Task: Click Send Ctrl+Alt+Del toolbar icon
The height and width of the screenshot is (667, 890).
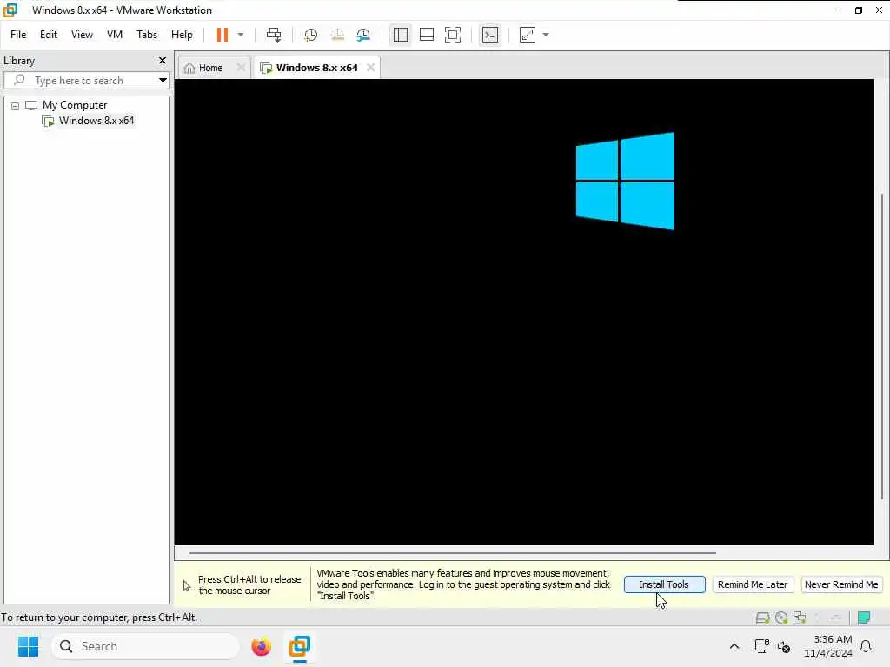Action: click(x=274, y=35)
